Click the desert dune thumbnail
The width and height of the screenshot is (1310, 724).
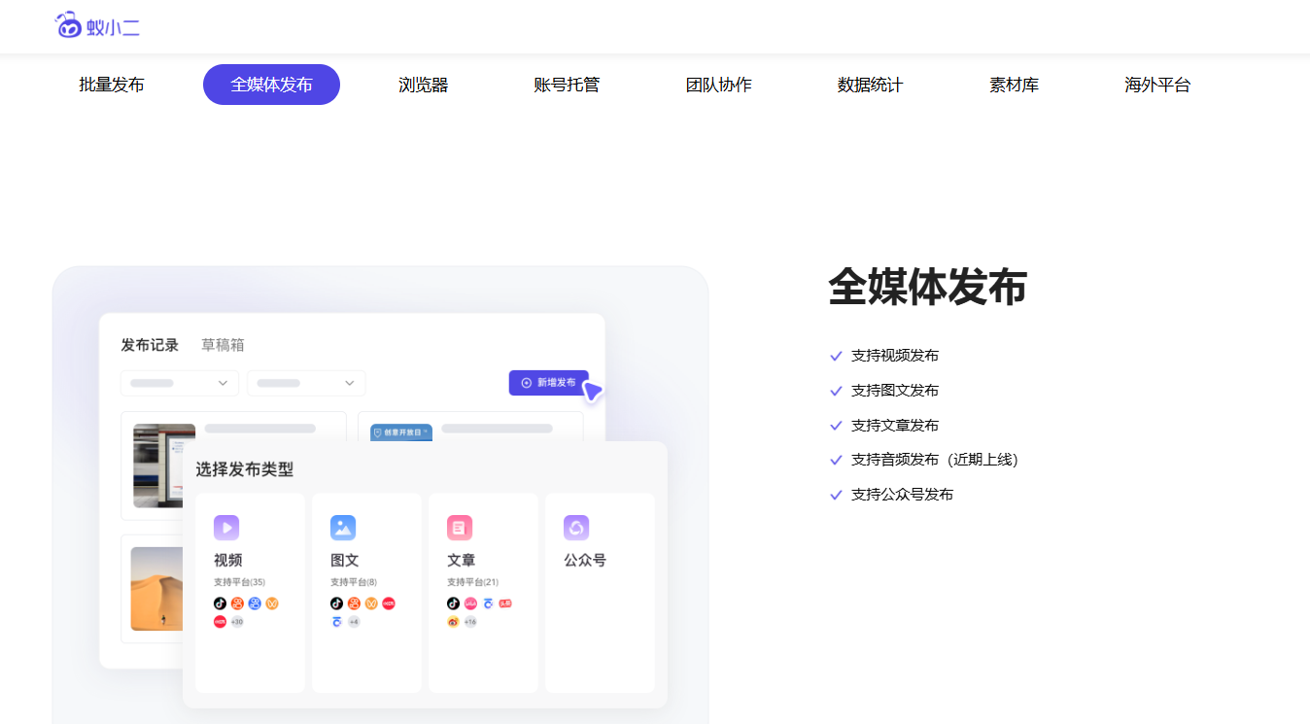point(157,589)
